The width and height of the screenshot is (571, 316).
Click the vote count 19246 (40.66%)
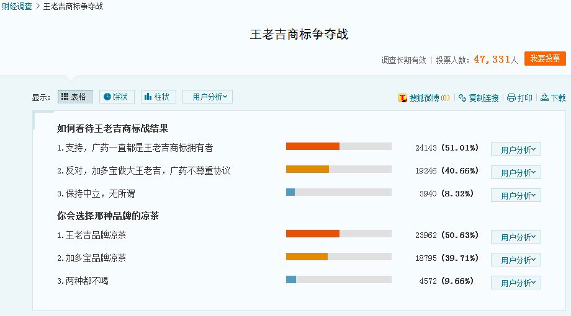(x=446, y=170)
